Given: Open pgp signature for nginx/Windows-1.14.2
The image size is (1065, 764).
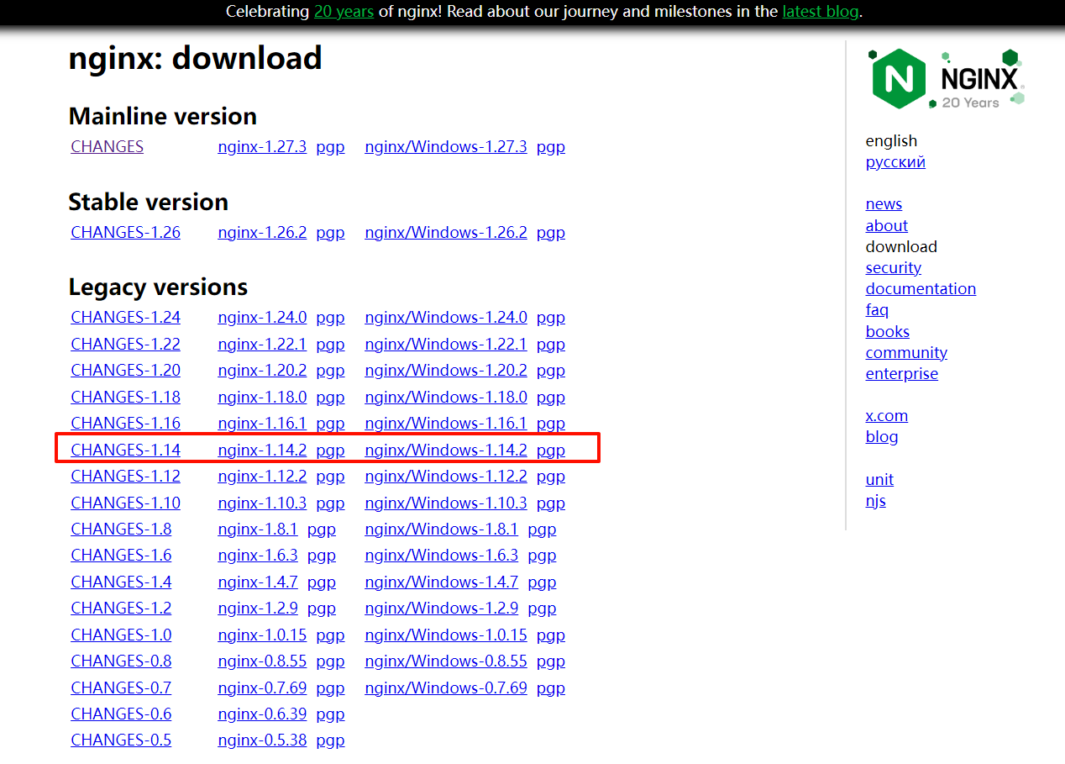Looking at the screenshot, I should click(x=551, y=450).
